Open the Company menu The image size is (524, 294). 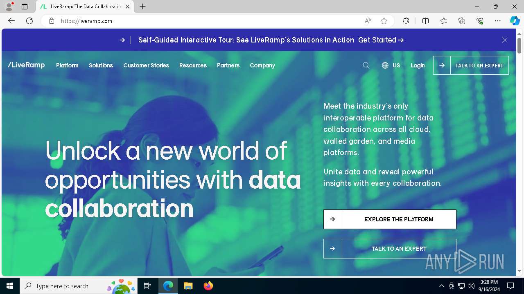(x=262, y=65)
